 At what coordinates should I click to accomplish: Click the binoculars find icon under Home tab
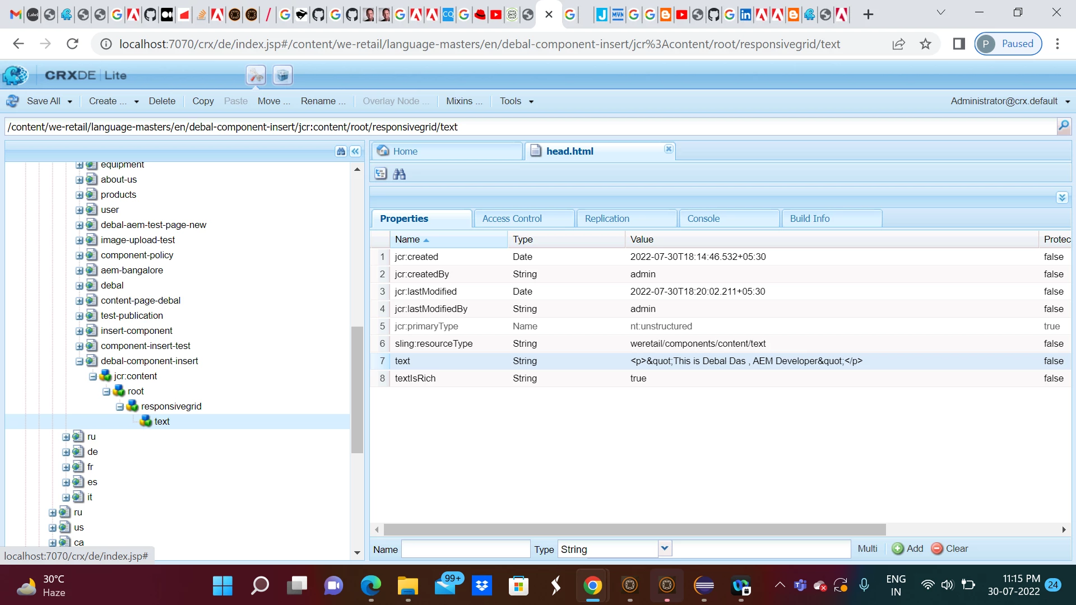[399, 174]
